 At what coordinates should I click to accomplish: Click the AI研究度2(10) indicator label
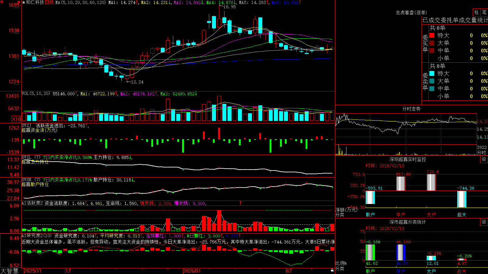click(x=37, y=236)
